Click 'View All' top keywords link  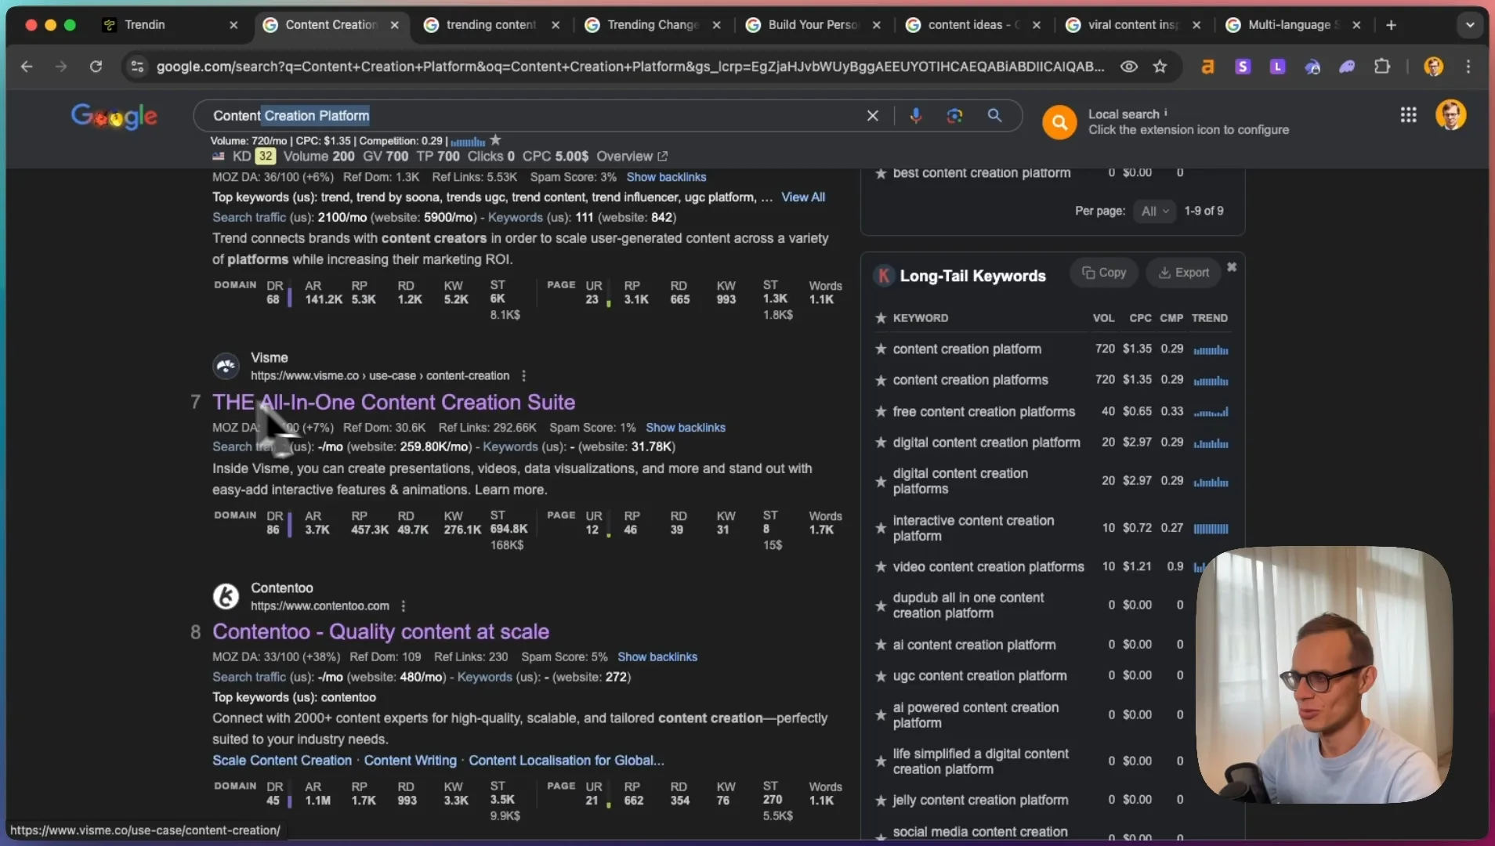803,197
